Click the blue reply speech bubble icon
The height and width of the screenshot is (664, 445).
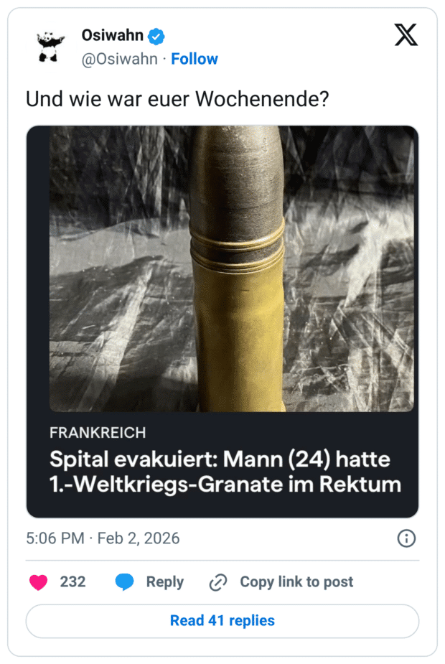click(125, 582)
